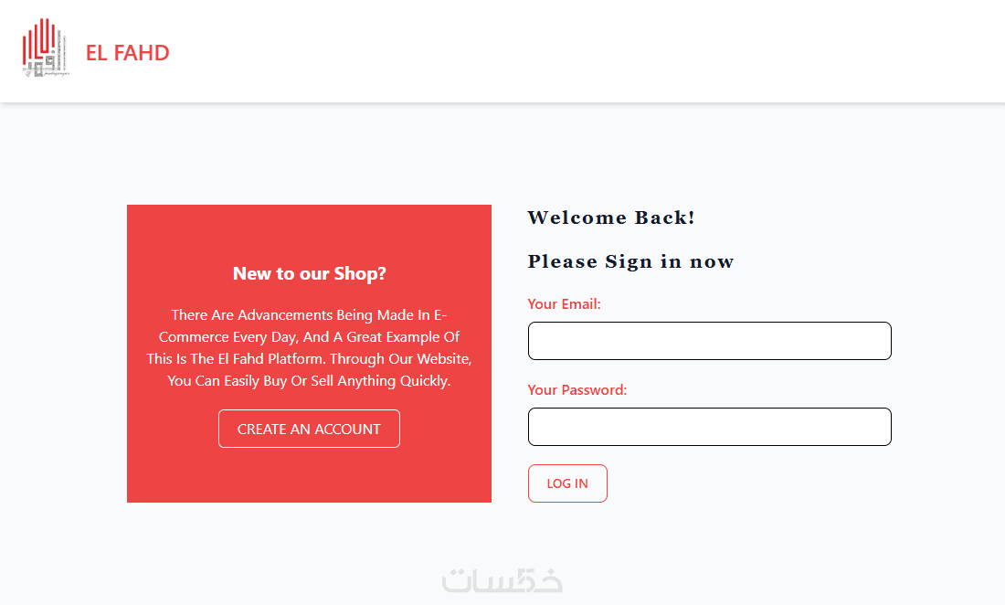Click the "Welcome Back!" heading

[x=611, y=218]
